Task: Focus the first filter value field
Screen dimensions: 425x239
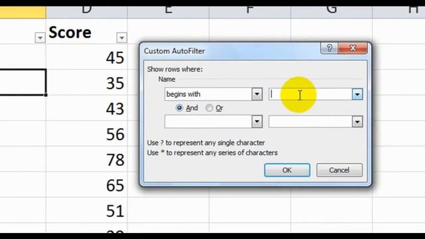Action: click(x=310, y=94)
